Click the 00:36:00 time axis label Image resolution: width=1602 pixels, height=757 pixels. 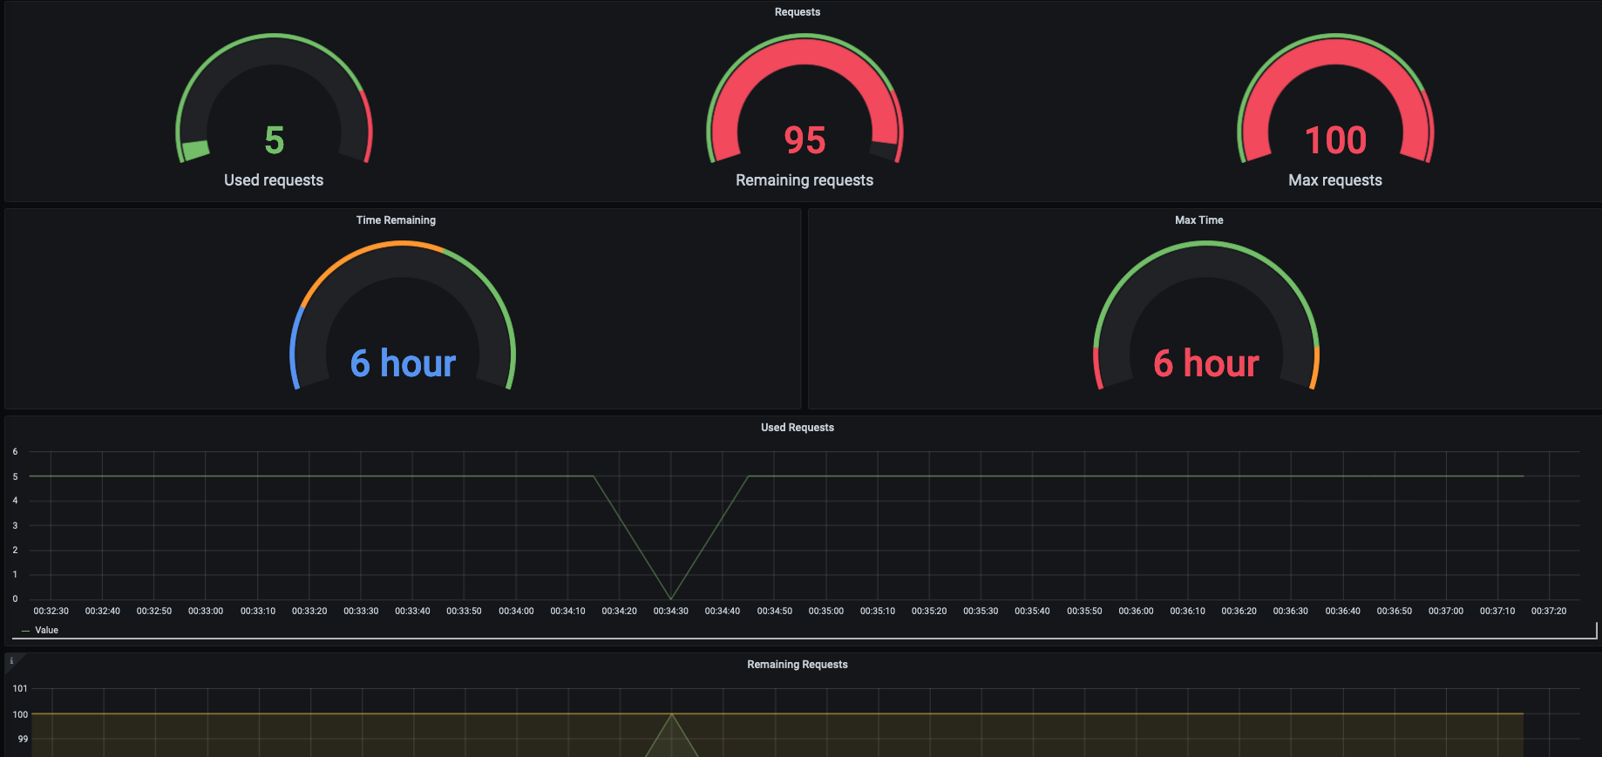[x=1136, y=612]
